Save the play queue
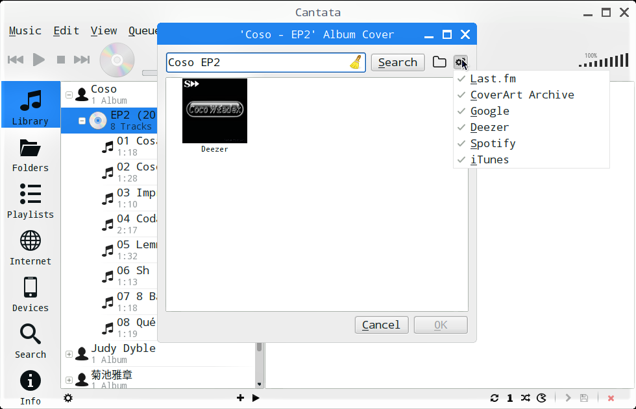The height and width of the screenshot is (409, 636). click(x=584, y=398)
